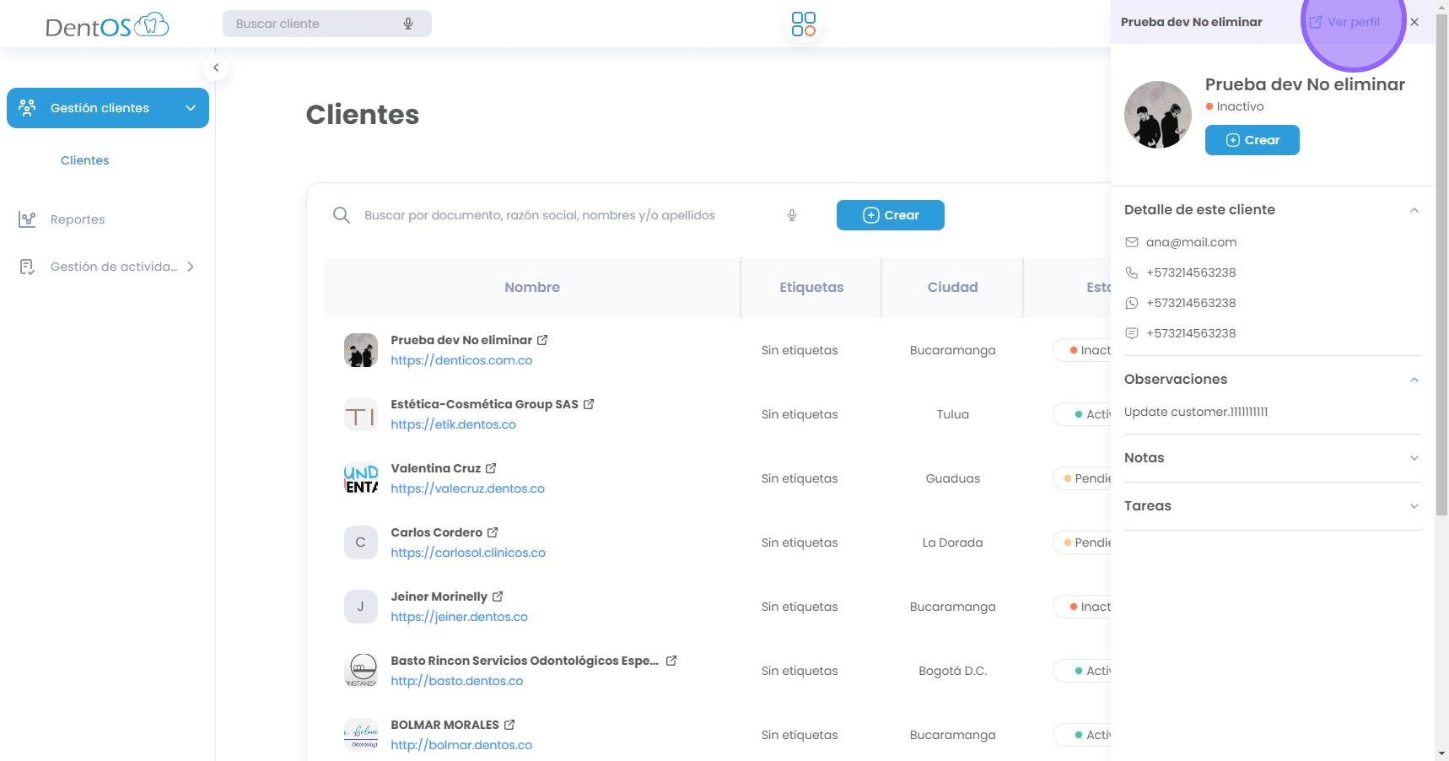
Task: Collapse the left sidebar with arrow button
Action: (x=216, y=67)
